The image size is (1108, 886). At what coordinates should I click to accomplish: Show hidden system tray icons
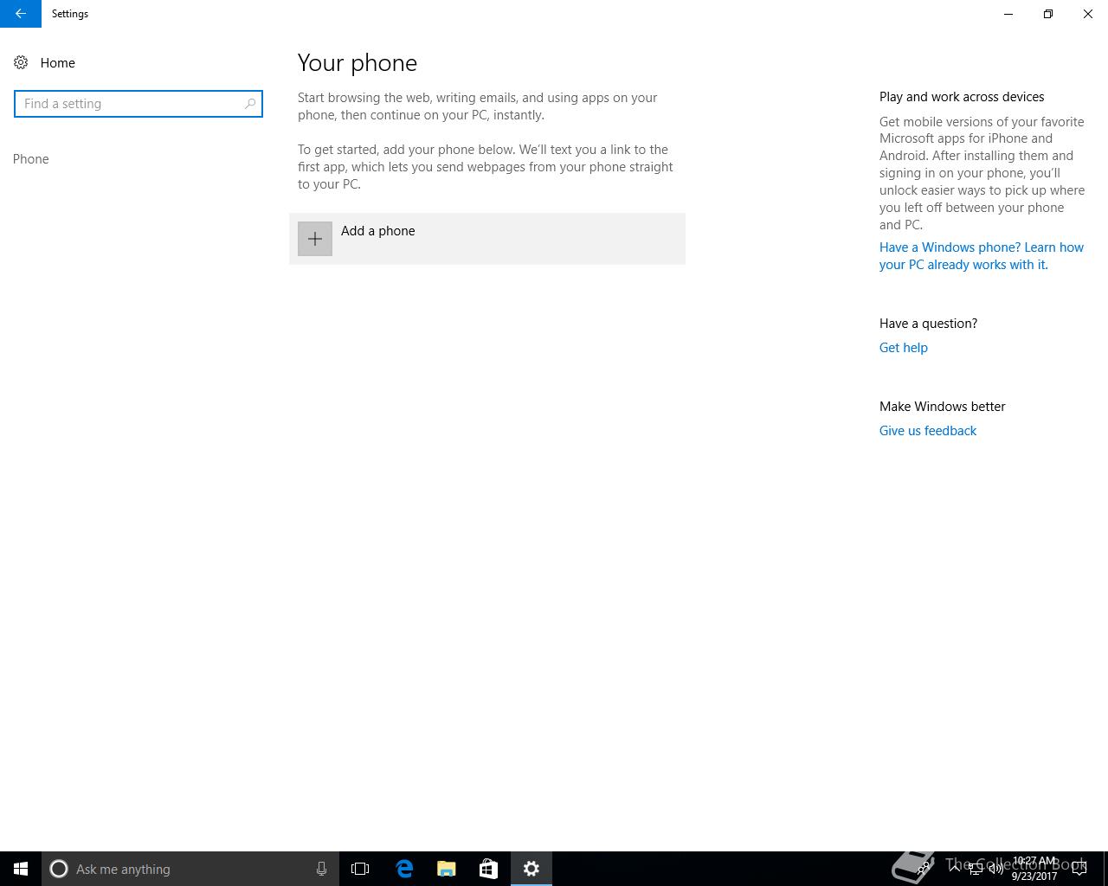[954, 869]
